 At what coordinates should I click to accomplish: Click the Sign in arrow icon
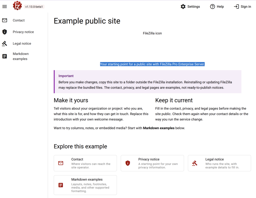(236, 6)
